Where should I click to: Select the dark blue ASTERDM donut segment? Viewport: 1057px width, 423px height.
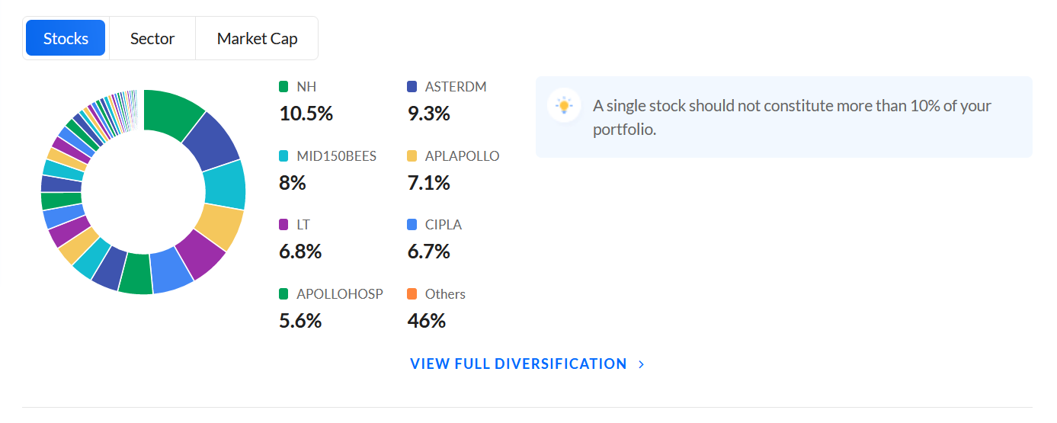213,143
